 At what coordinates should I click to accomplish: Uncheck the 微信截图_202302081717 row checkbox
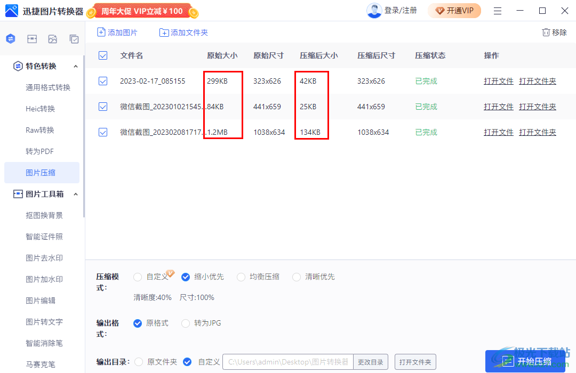pos(103,132)
